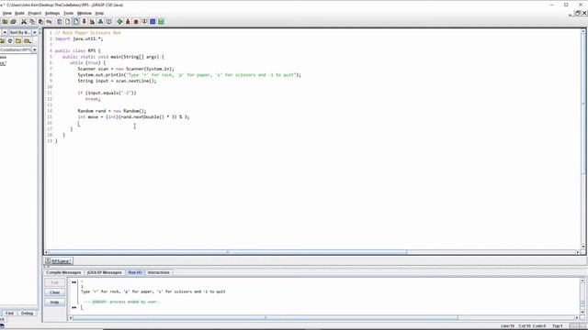
Task: Click the Generate CSD toolbar icon
Action: click(x=59, y=22)
